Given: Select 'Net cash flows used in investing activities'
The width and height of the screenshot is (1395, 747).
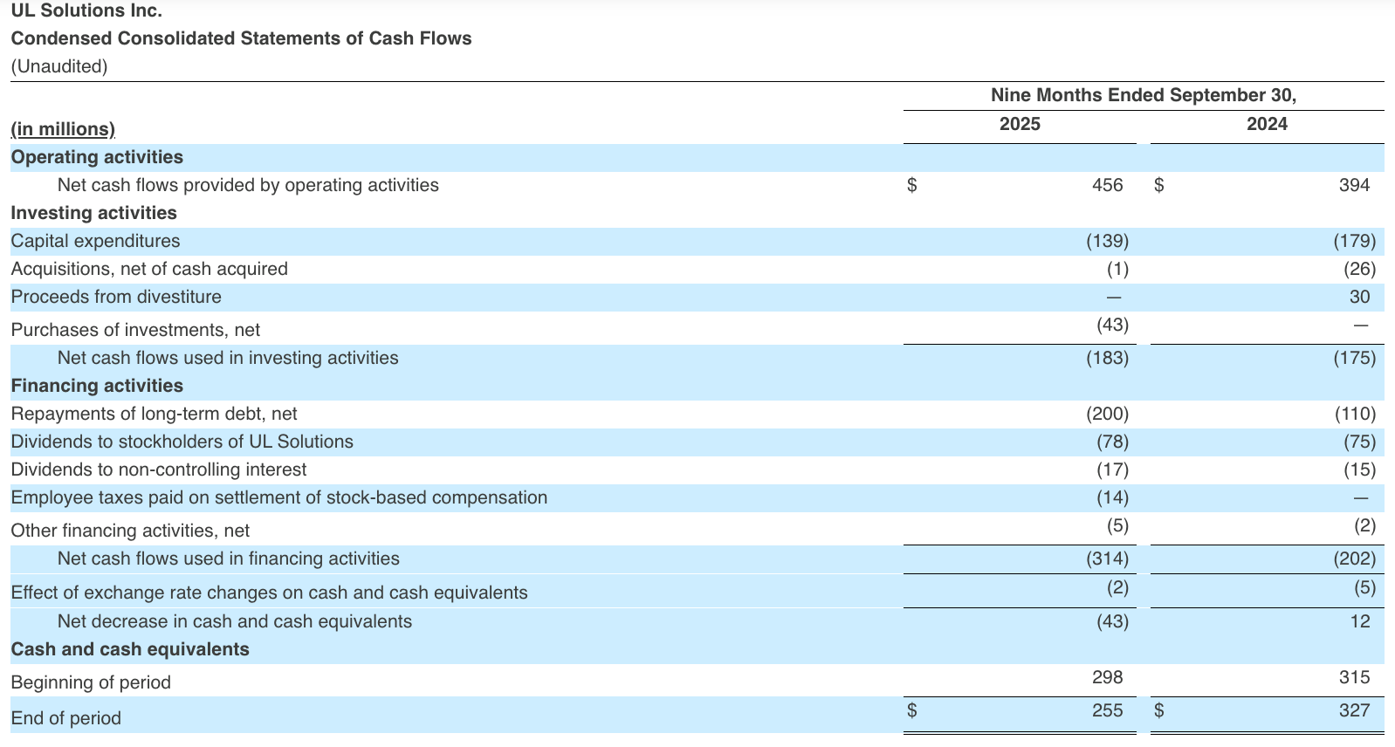Looking at the screenshot, I should [x=228, y=358].
